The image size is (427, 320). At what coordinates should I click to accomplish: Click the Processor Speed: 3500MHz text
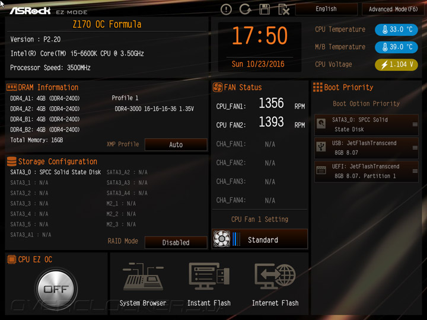pos(50,68)
